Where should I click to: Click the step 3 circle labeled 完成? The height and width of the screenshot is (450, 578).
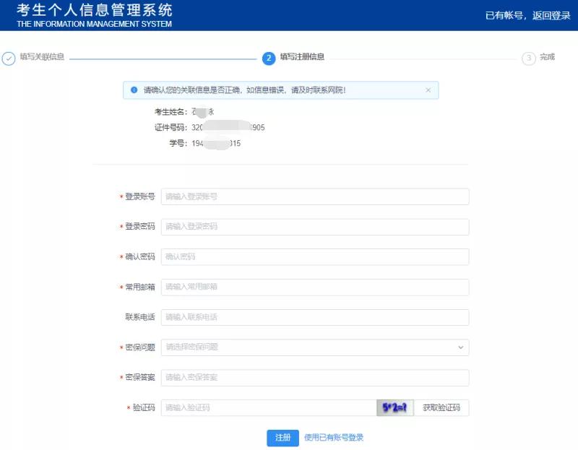[528, 58]
